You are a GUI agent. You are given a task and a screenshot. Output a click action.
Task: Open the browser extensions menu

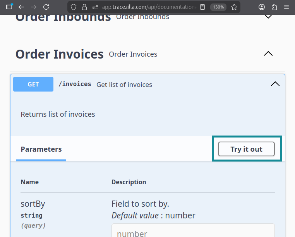[x=274, y=7]
